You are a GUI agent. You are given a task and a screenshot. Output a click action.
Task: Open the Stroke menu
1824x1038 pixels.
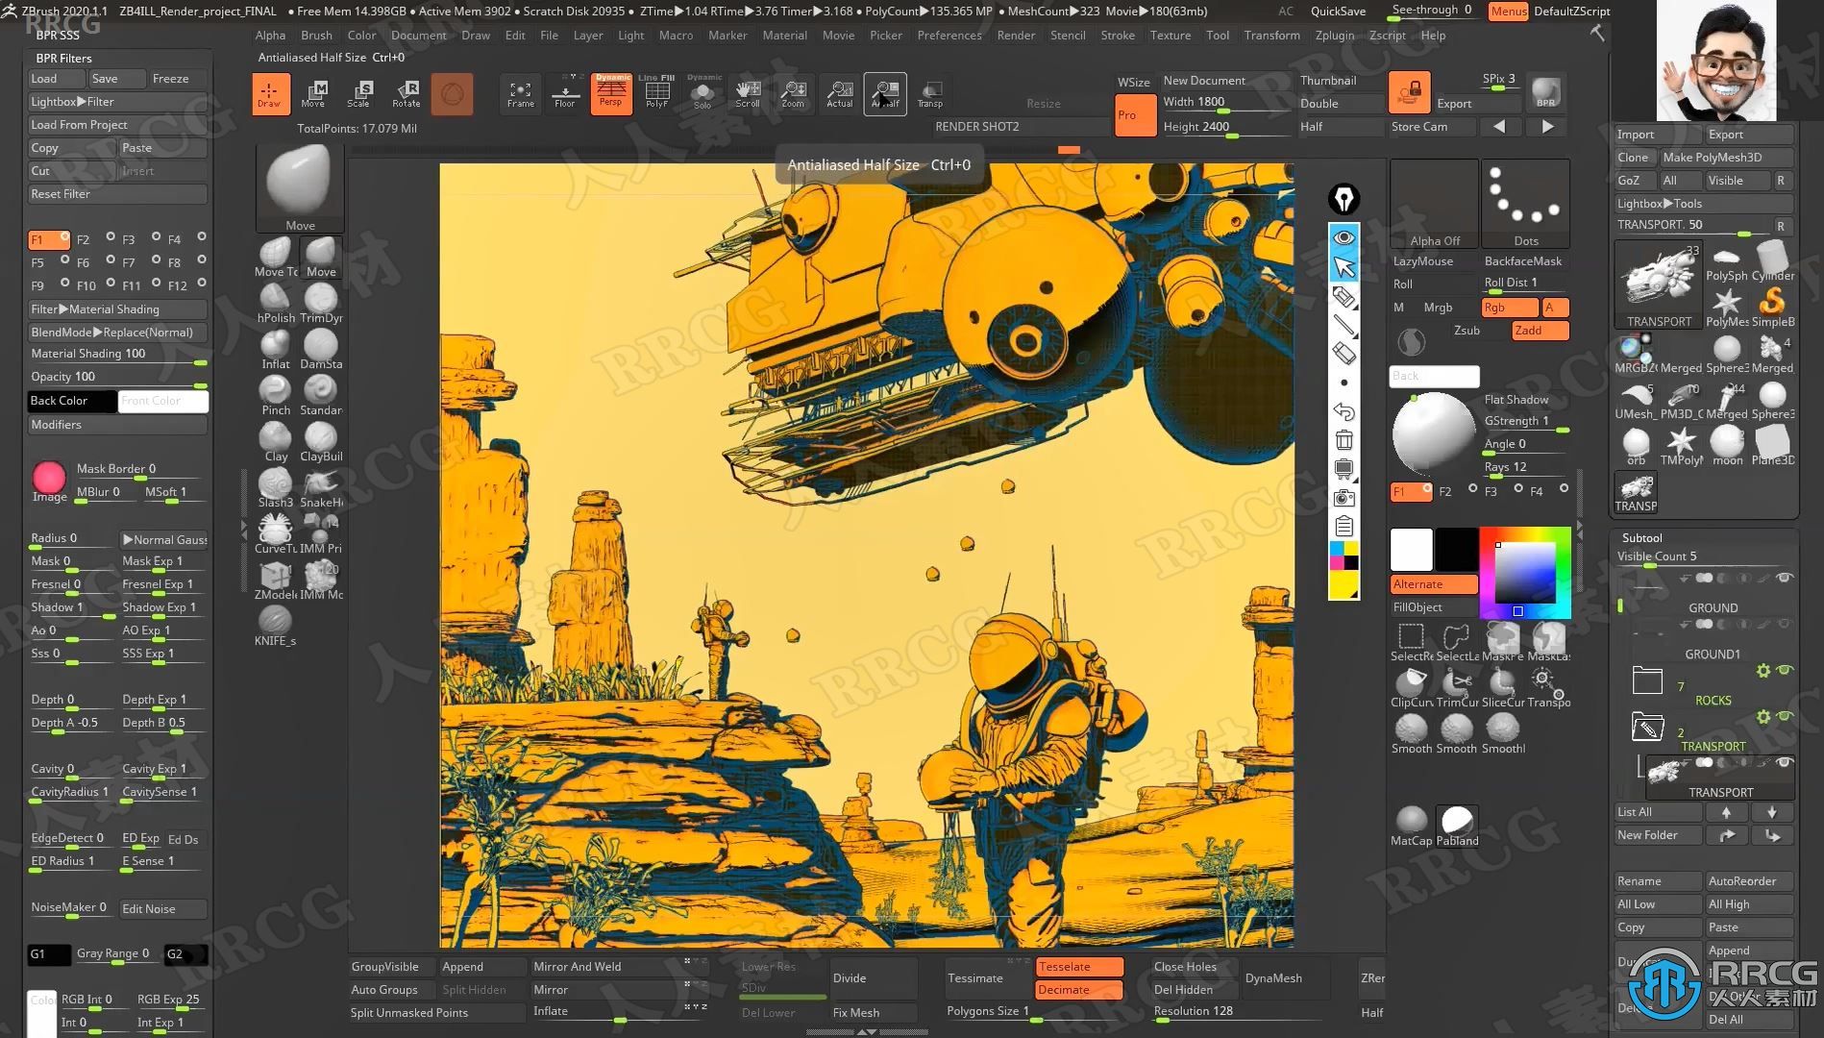(x=1118, y=36)
